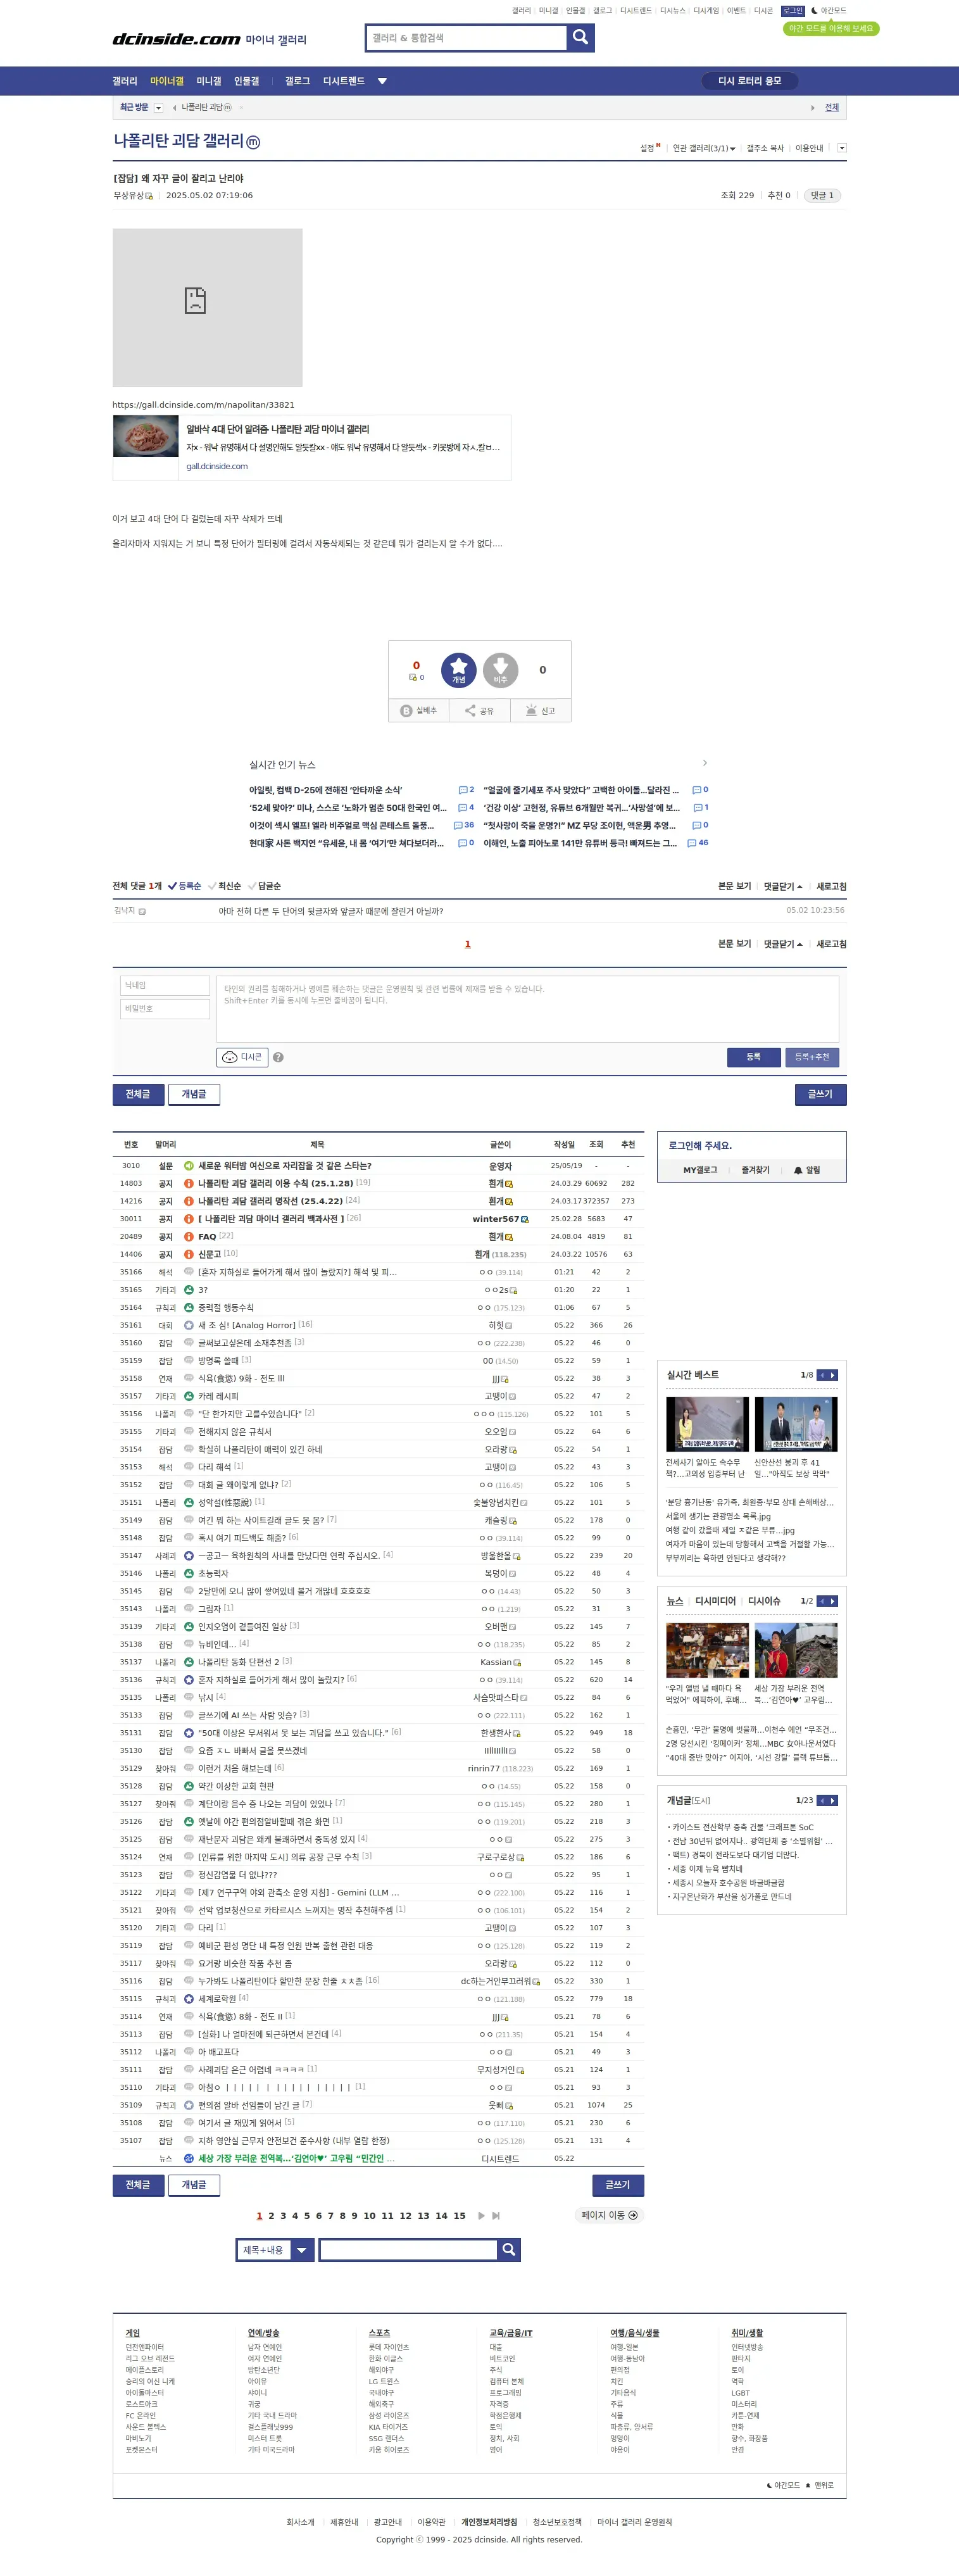Viewport: 959px width, 2576px height.
Task: Click the 댓글 1 comment count pill
Action: pyautogui.click(x=822, y=195)
